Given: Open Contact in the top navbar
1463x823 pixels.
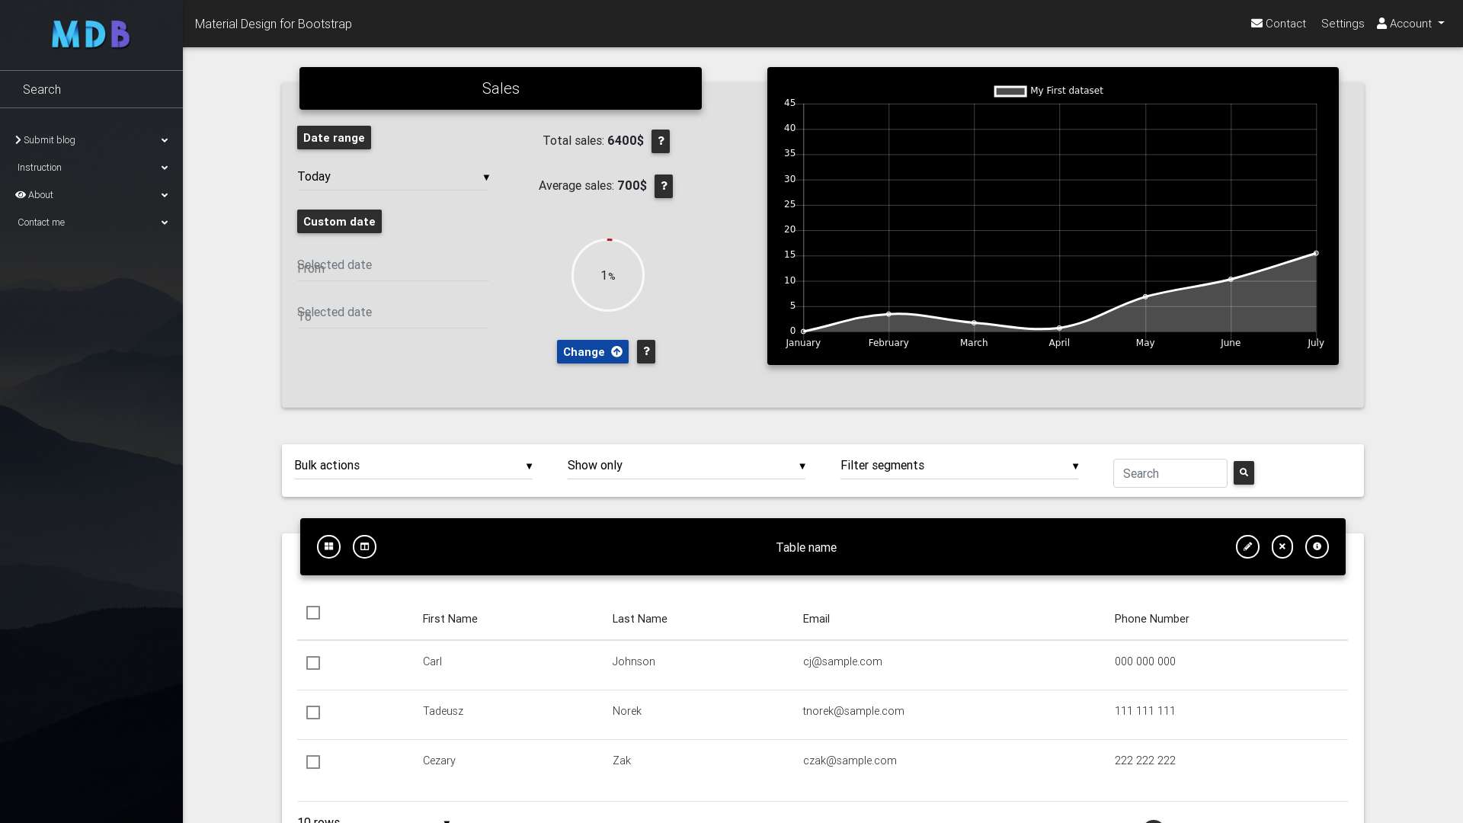Looking at the screenshot, I should point(1279,24).
